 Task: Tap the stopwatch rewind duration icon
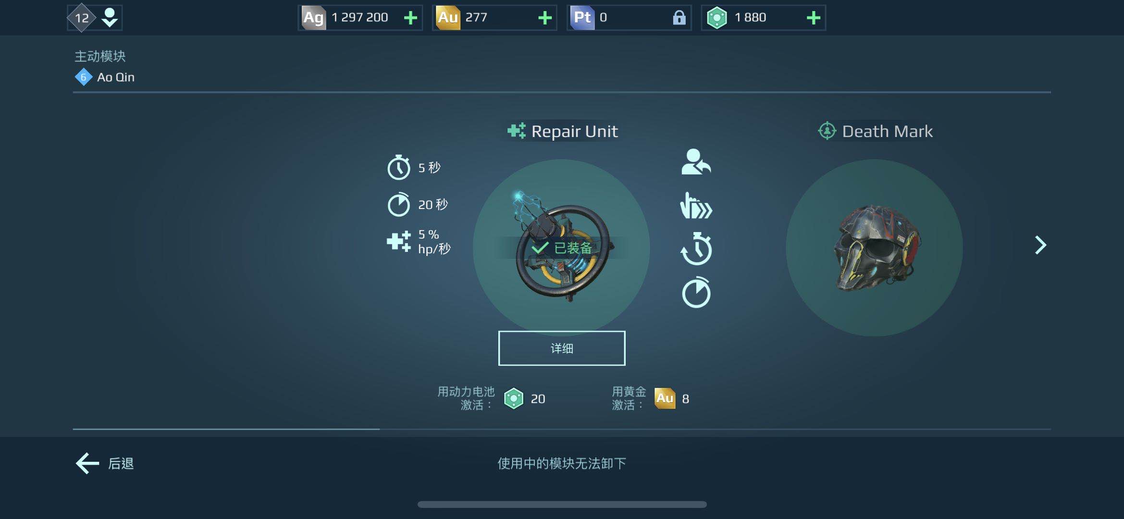point(696,248)
